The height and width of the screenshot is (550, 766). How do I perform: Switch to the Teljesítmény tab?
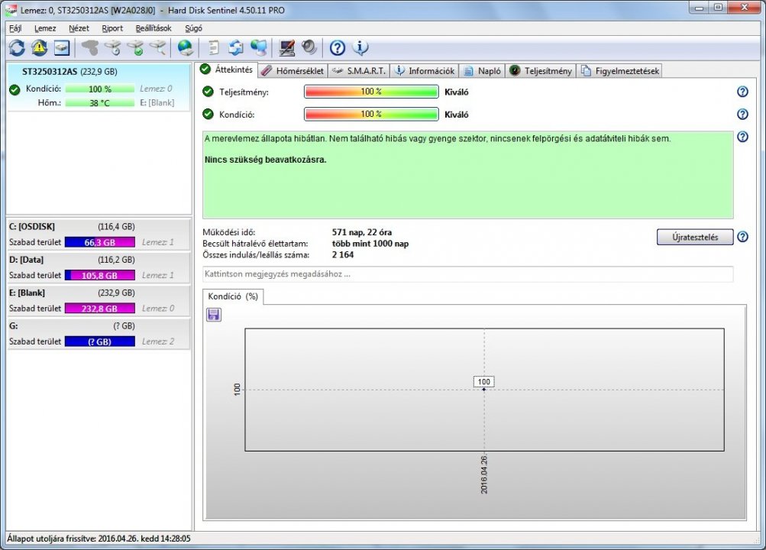pos(540,71)
